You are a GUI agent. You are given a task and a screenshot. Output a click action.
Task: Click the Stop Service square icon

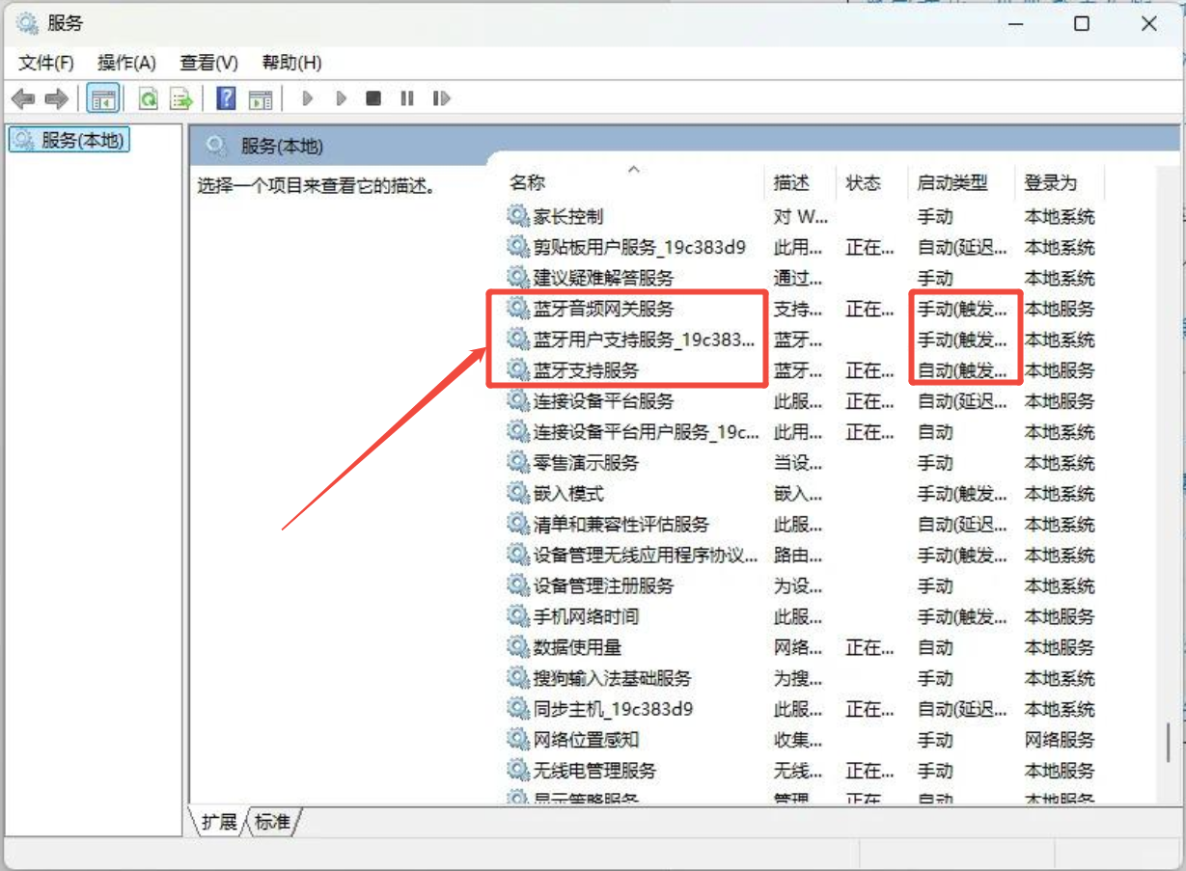(x=373, y=98)
